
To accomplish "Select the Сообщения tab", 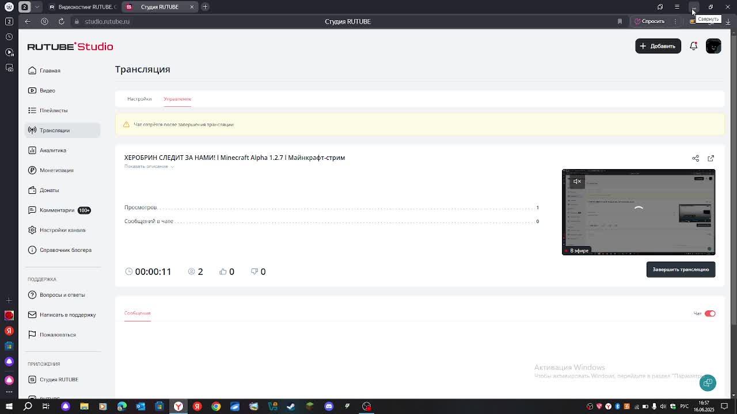I will click(x=137, y=313).
